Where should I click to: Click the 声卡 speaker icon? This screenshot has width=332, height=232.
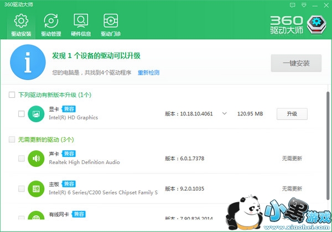pos(36,159)
